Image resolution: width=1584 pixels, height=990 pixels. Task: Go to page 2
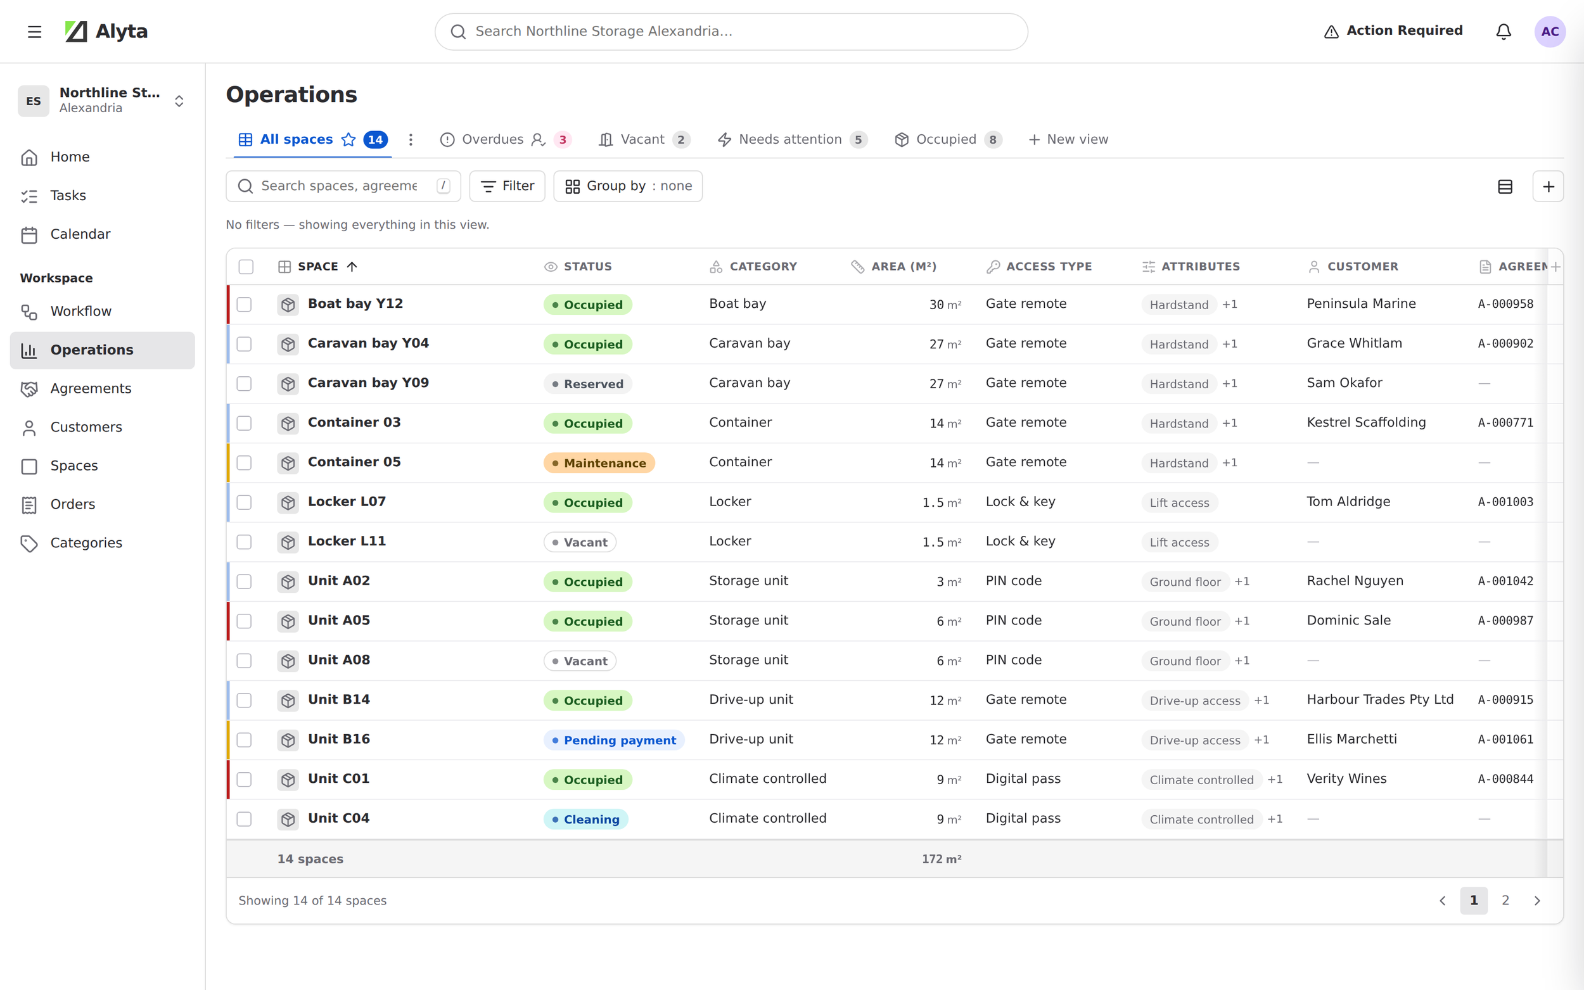[x=1505, y=901]
